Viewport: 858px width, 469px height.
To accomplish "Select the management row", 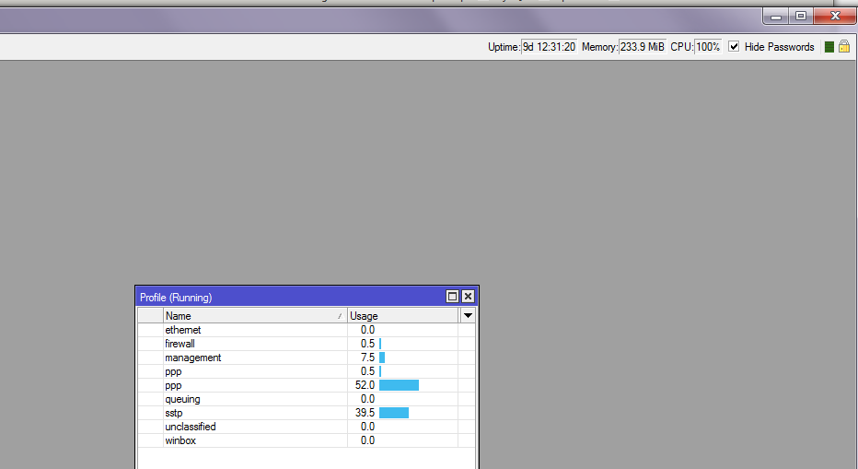I will (307, 358).
